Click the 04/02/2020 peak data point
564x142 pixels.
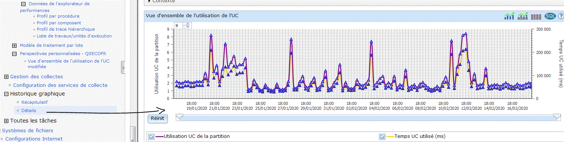pos(371,42)
